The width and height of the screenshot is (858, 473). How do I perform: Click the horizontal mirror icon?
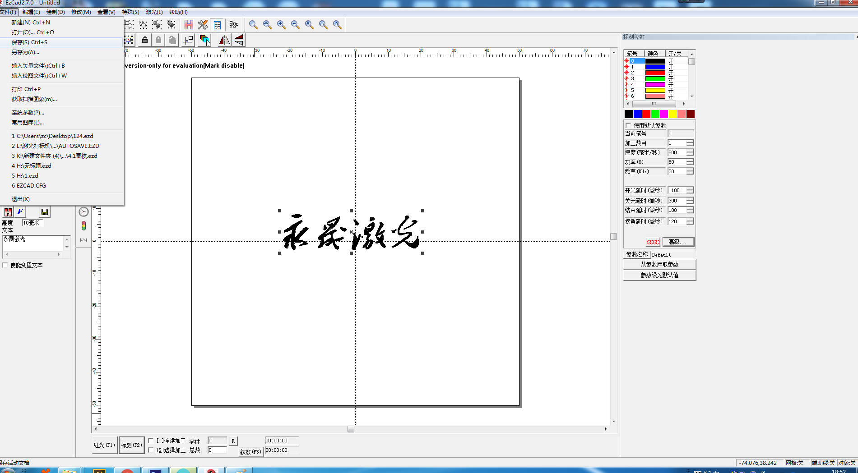pyautogui.click(x=224, y=40)
